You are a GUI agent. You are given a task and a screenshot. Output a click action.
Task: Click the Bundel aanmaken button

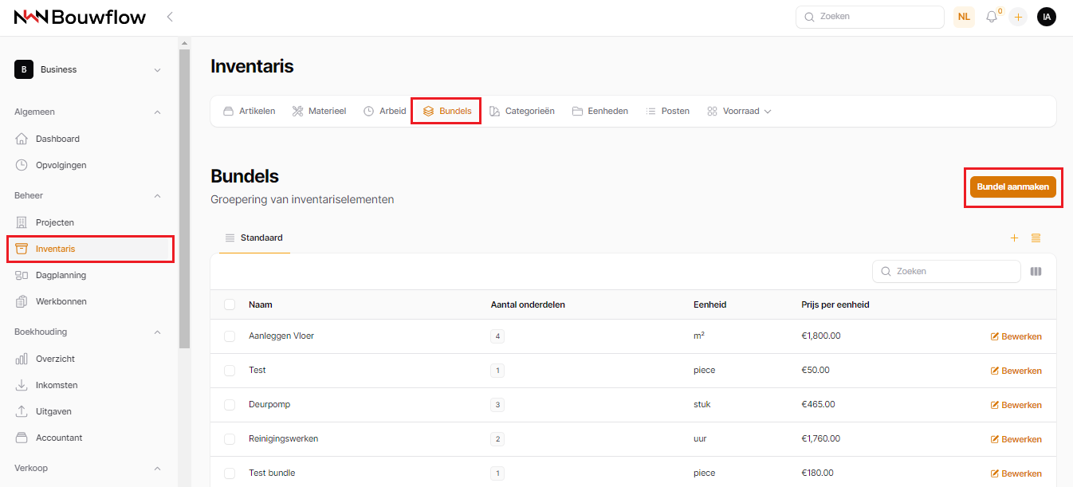pos(1012,187)
